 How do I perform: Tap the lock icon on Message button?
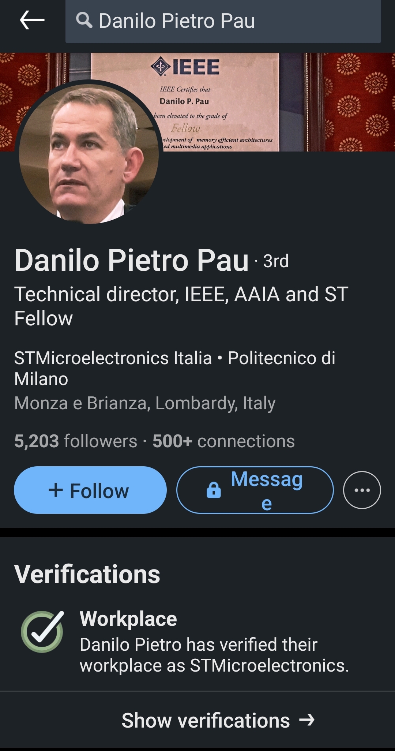pos(214,490)
